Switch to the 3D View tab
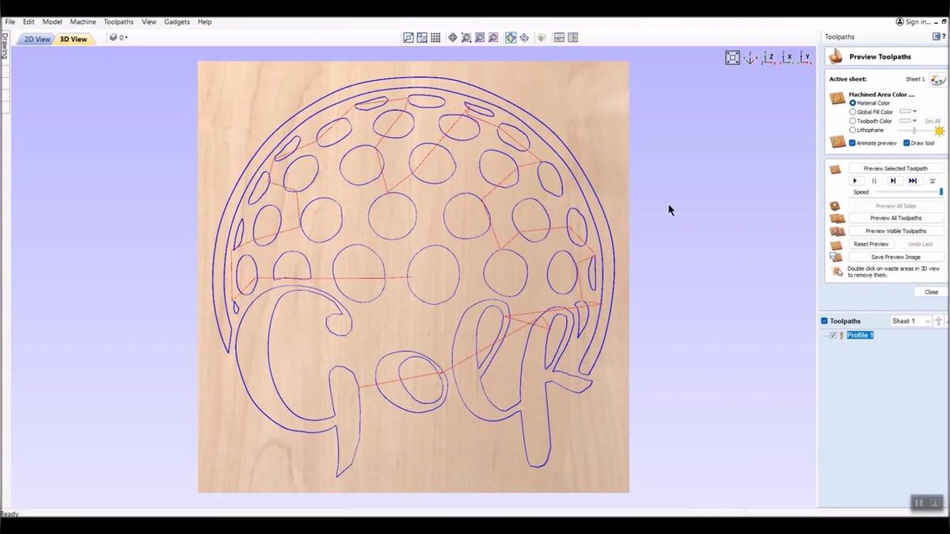The height and width of the screenshot is (534, 950). pos(74,39)
